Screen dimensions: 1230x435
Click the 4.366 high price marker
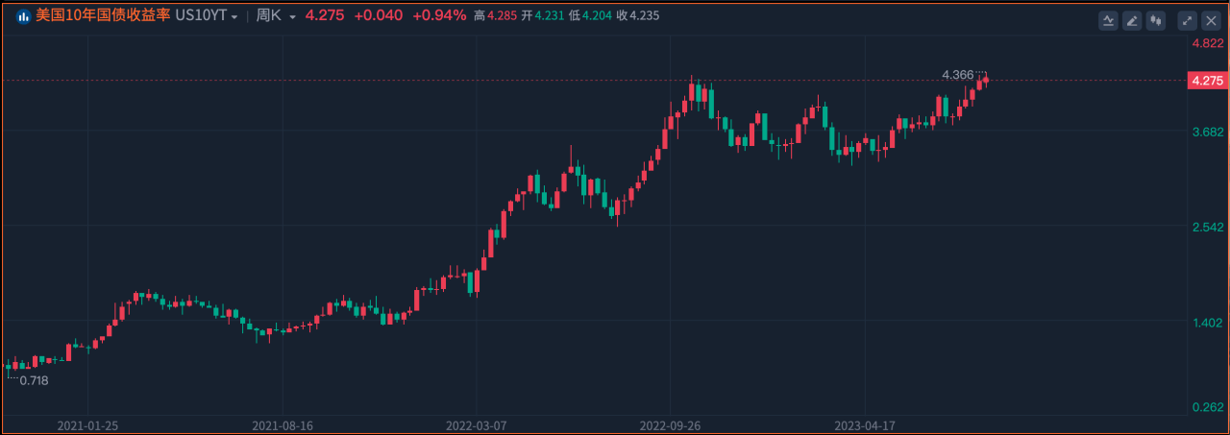(957, 74)
